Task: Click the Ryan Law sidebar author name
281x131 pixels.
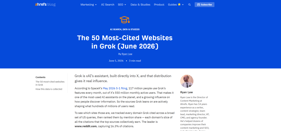Action: coord(187,92)
